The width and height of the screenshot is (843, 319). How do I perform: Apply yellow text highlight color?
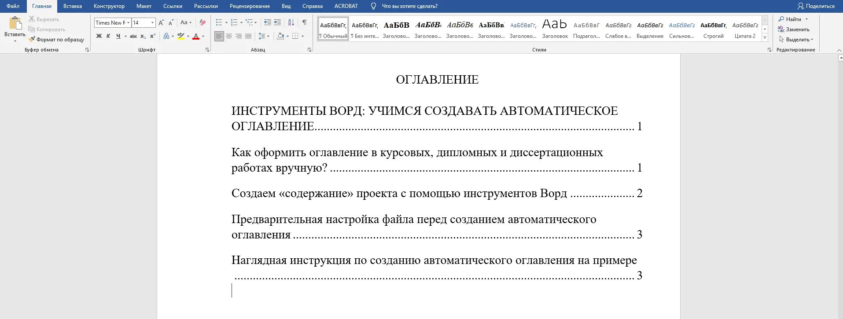coord(180,36)
